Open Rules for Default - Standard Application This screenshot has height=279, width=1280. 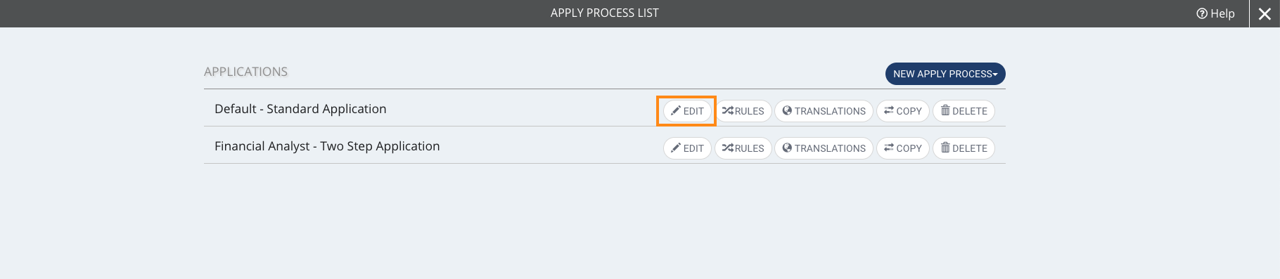coord(743,111)
